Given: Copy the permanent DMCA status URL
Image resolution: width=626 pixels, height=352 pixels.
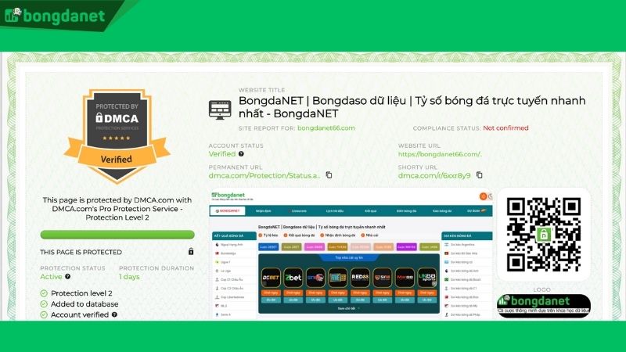Looking at the screenshot, I should click(329, 175).
